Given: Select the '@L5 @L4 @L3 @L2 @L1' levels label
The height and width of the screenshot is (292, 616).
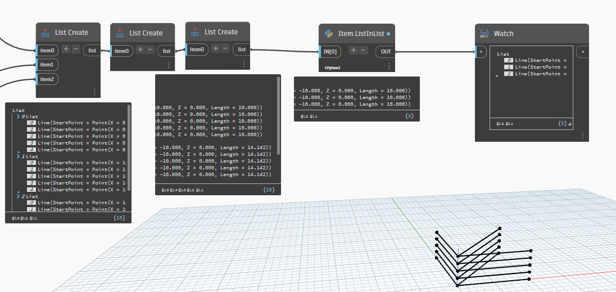Looking at the screenshot, I should tap(182, 190).
